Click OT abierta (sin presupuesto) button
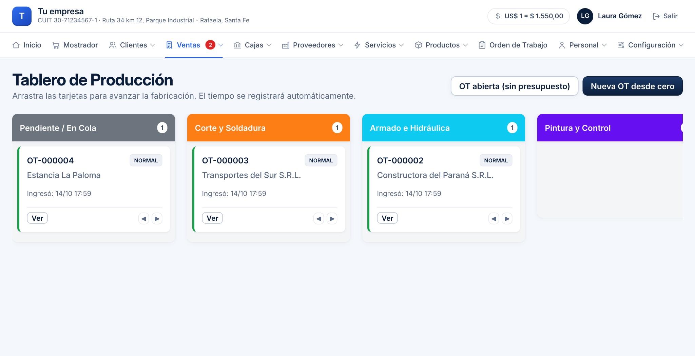The image size is (695, 356). (514, 86)
